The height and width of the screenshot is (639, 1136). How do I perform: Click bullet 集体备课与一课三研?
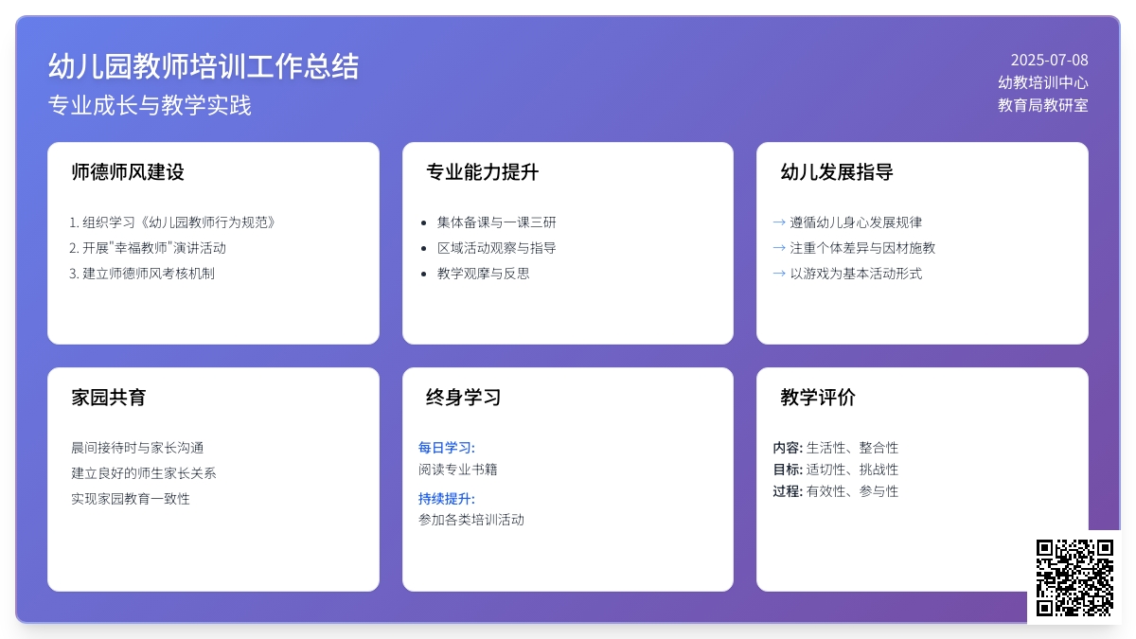pyautogui.click(x=497, y=222)
